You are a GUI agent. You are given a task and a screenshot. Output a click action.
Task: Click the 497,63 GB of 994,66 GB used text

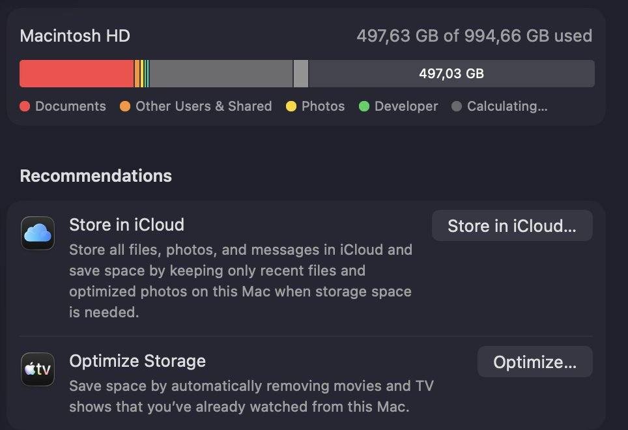click(475, 36)
